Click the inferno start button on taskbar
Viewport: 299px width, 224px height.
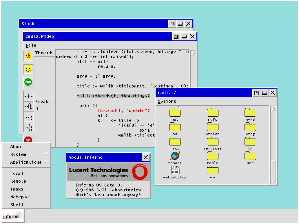pos(12,216)
